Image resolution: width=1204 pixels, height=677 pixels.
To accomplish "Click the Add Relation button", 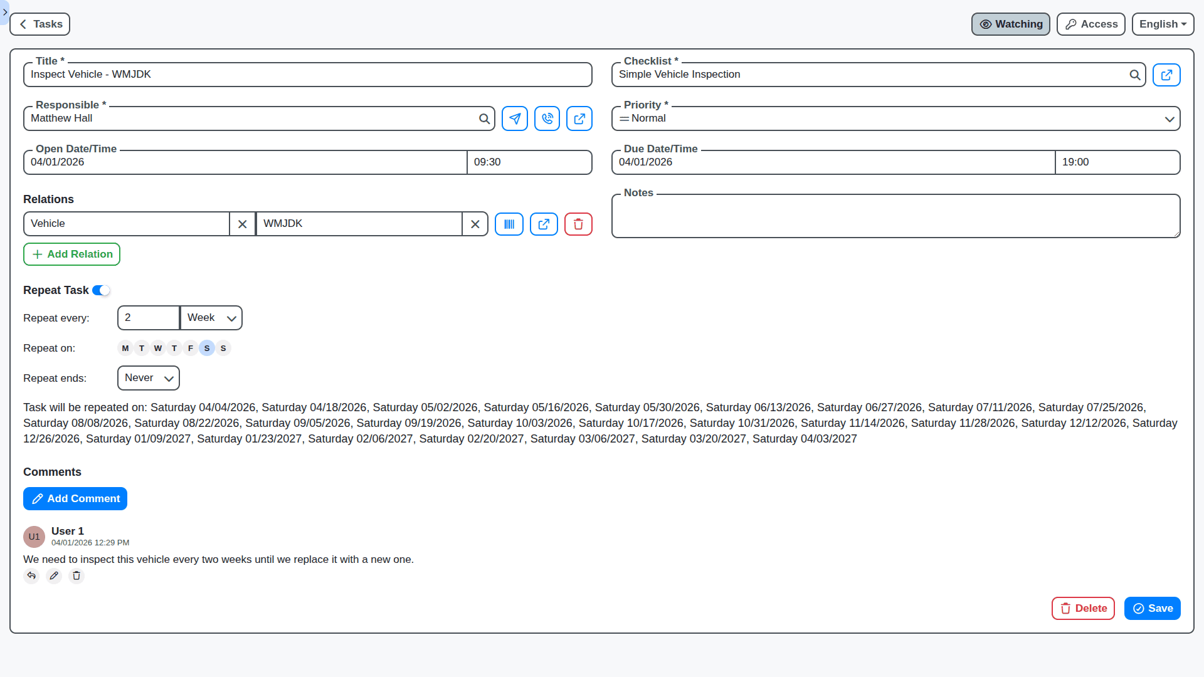I will [x=72, y=255].
